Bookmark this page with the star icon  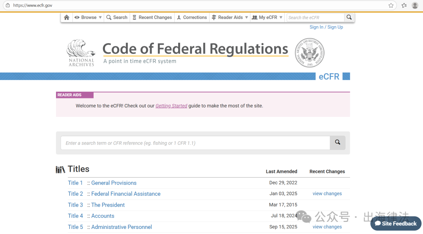point(391,5)
